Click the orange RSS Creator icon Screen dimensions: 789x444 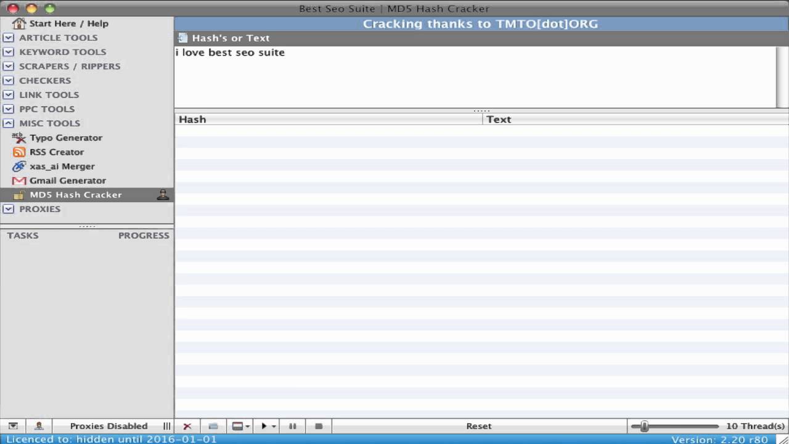(x=19, y=152)
